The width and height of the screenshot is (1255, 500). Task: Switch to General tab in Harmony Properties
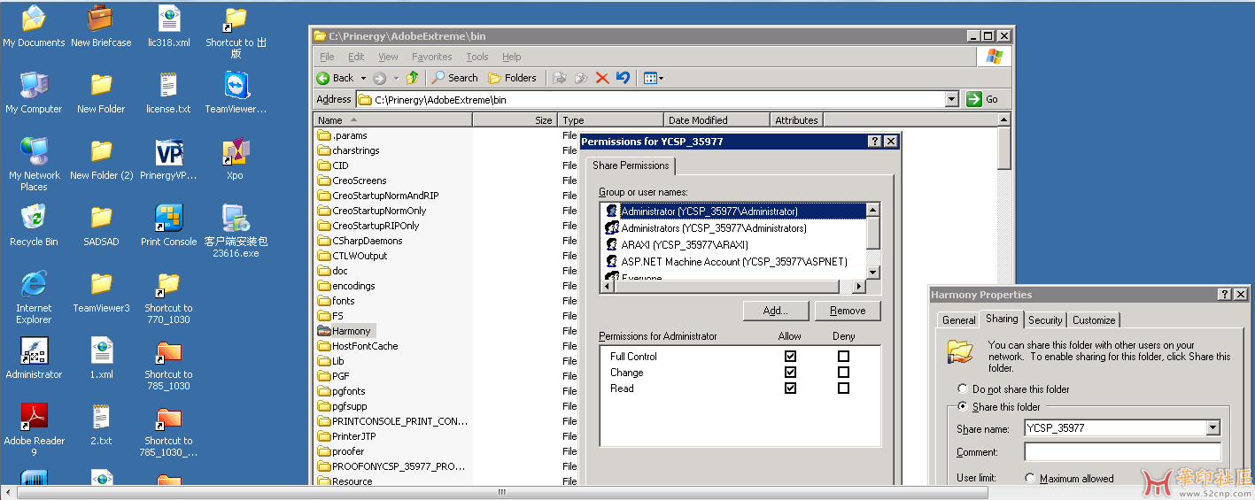(958, 320)
